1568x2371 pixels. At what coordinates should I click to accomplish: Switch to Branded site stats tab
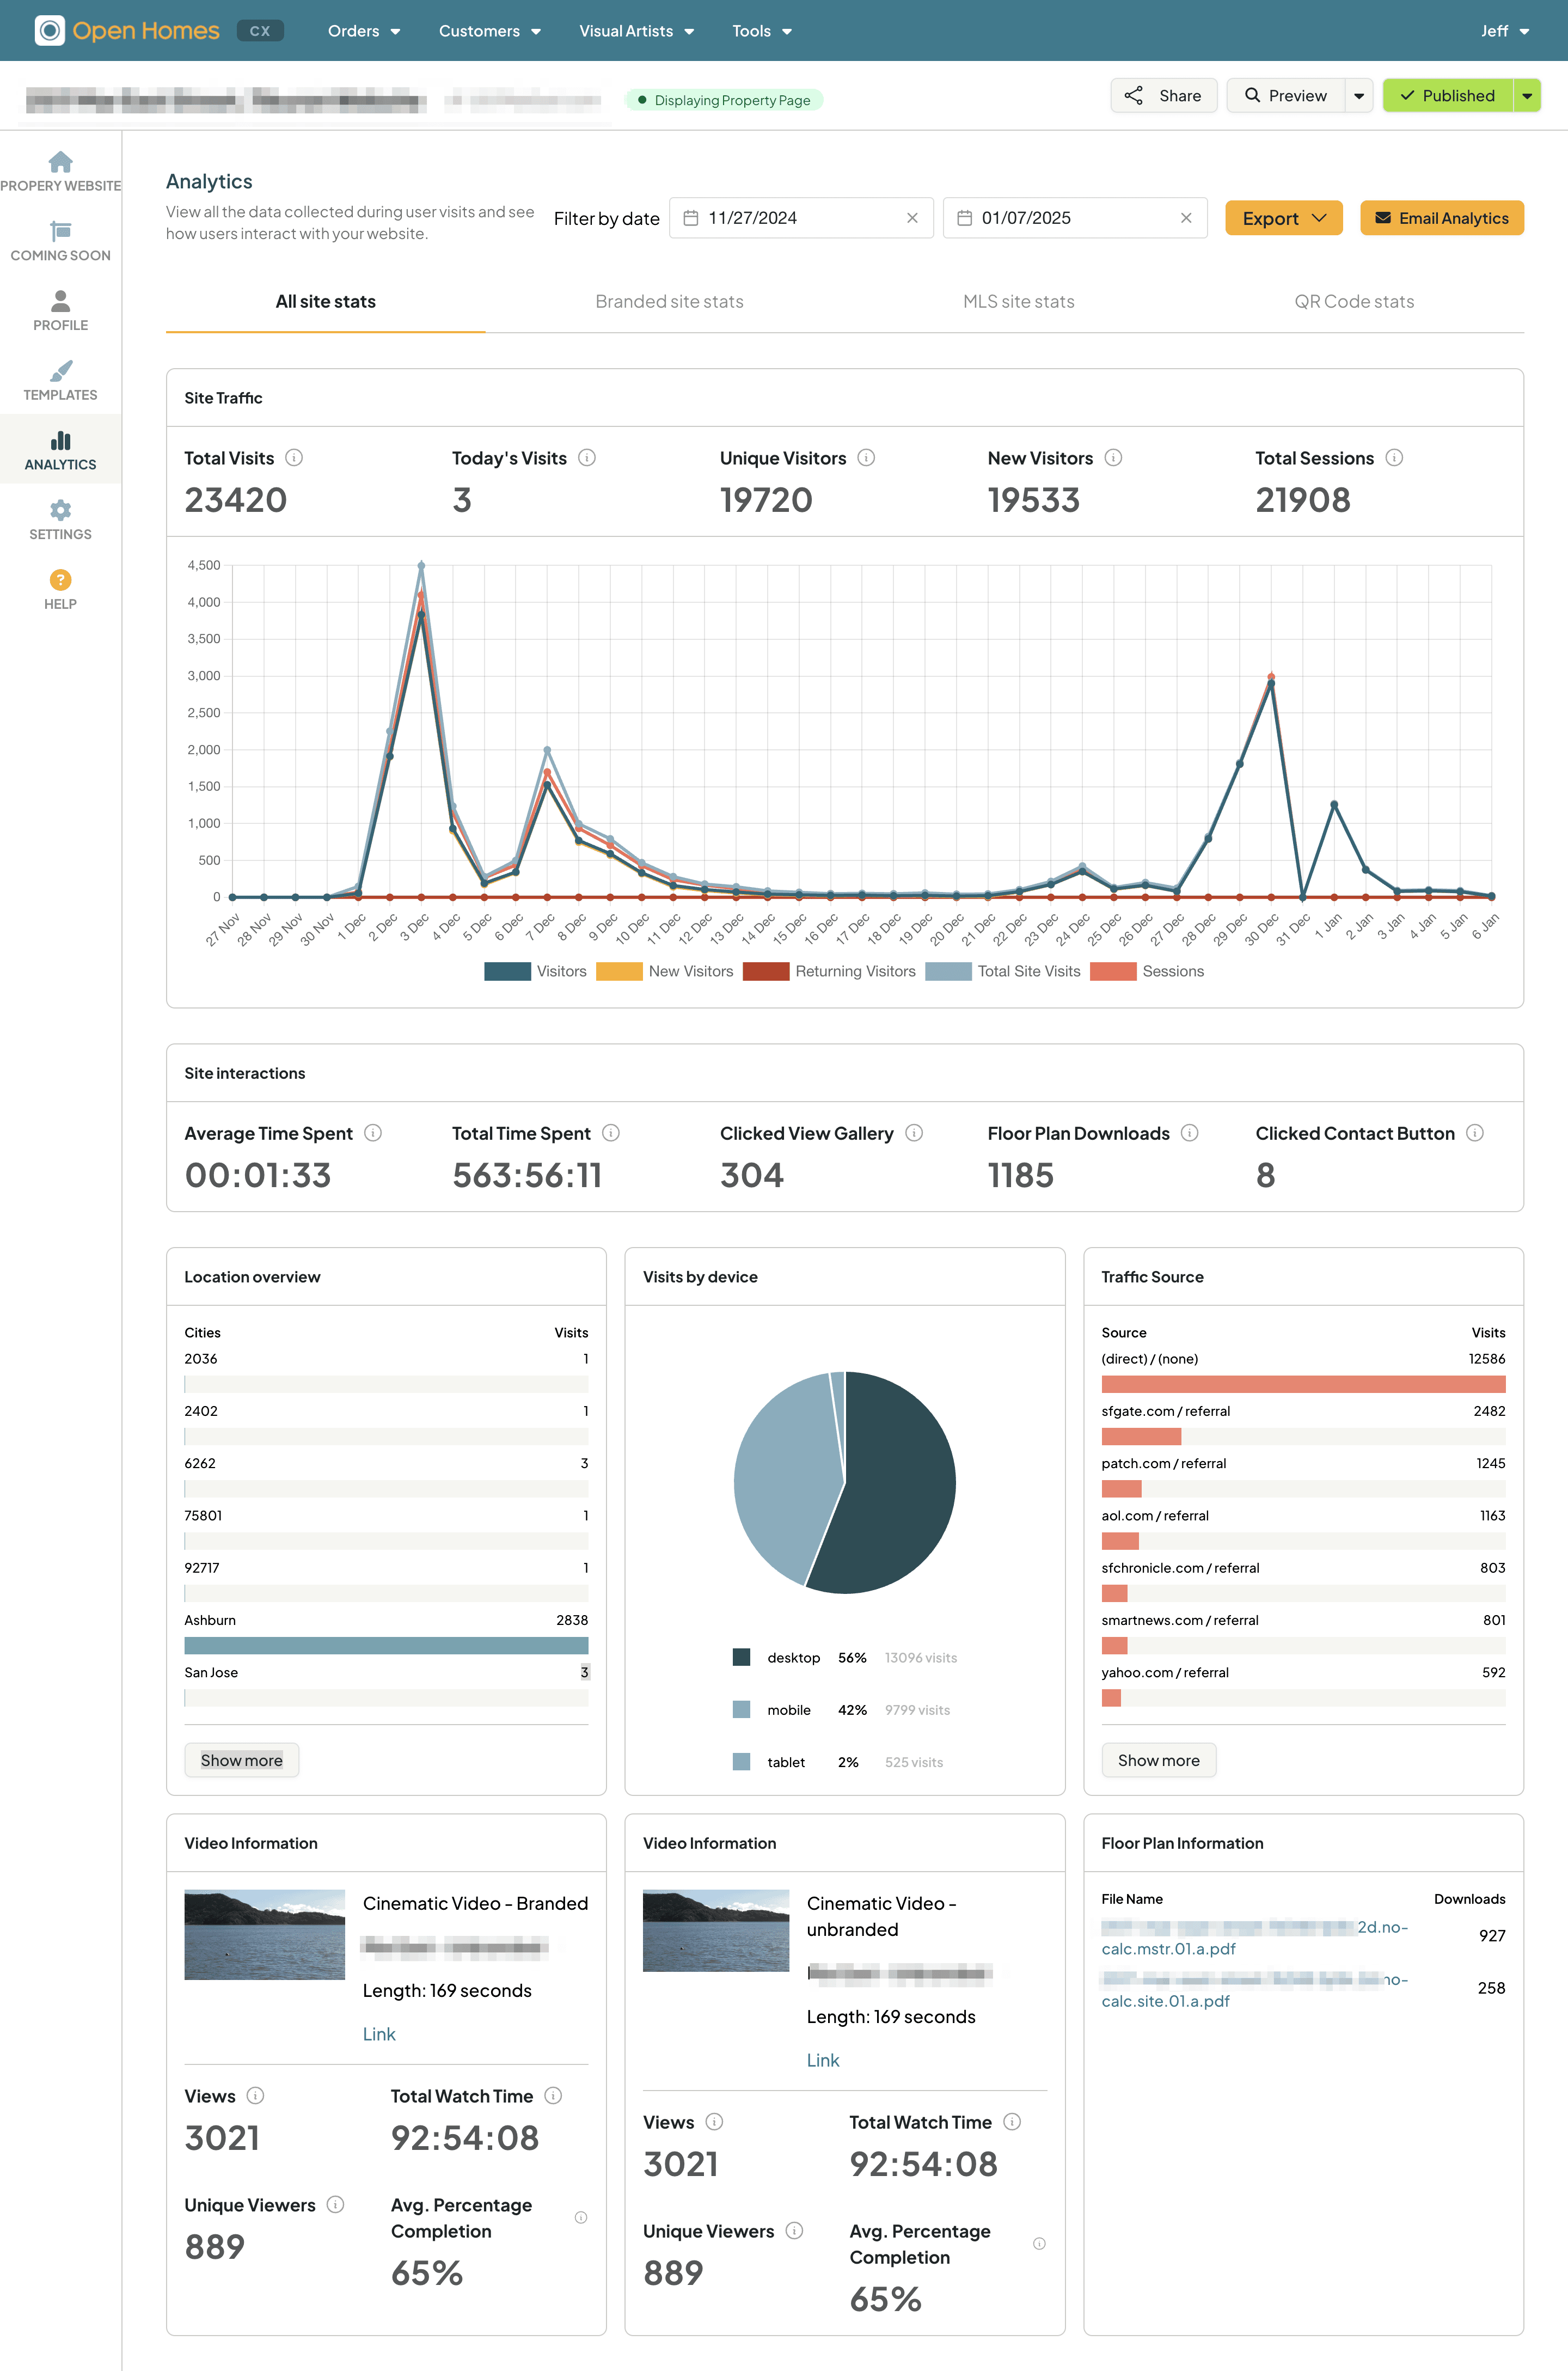(x=669, y=302)
